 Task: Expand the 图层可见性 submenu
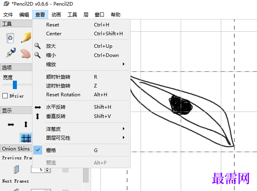(x=81, y=138)
